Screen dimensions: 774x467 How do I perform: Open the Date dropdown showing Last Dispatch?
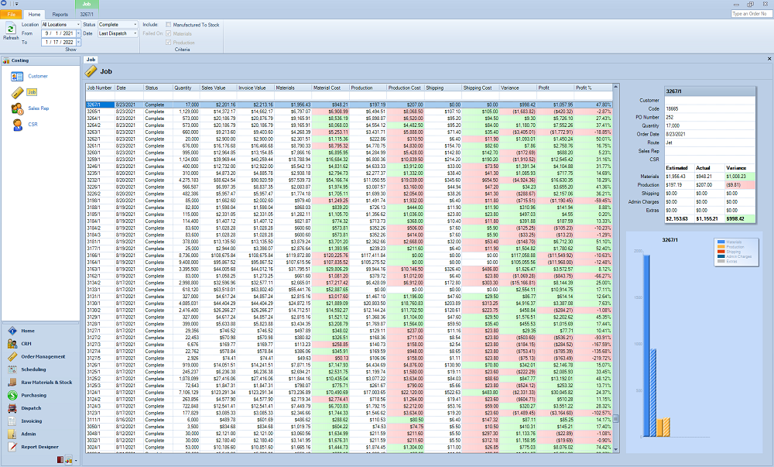click(135, 33)
